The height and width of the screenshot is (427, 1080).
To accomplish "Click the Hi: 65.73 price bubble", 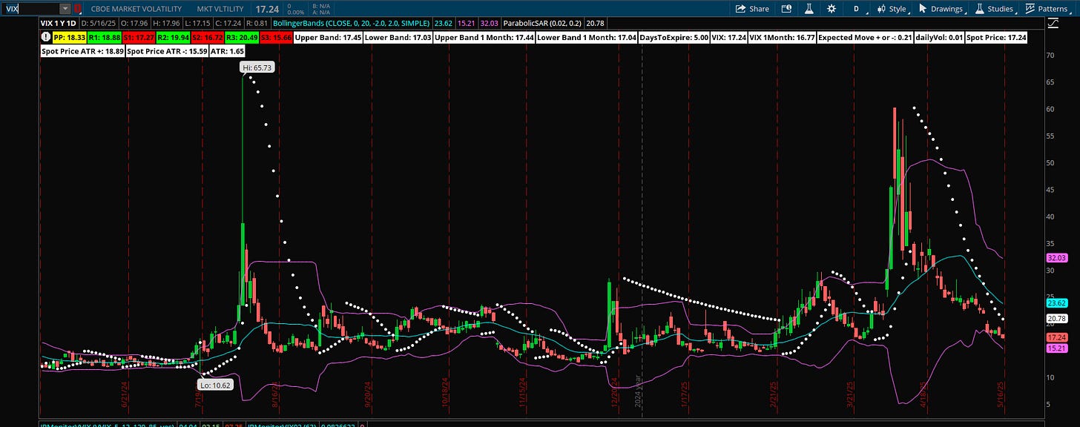I will (256, 67).
